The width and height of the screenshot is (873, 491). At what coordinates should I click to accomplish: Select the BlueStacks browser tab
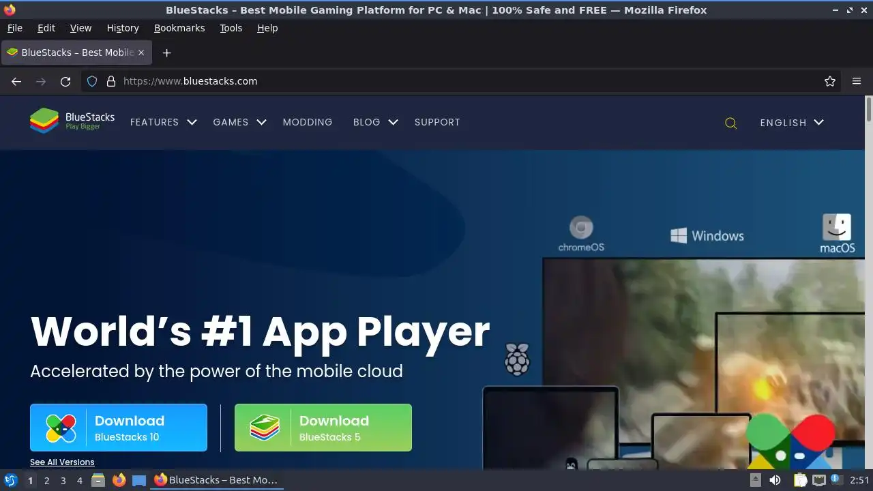pos(76,53)
